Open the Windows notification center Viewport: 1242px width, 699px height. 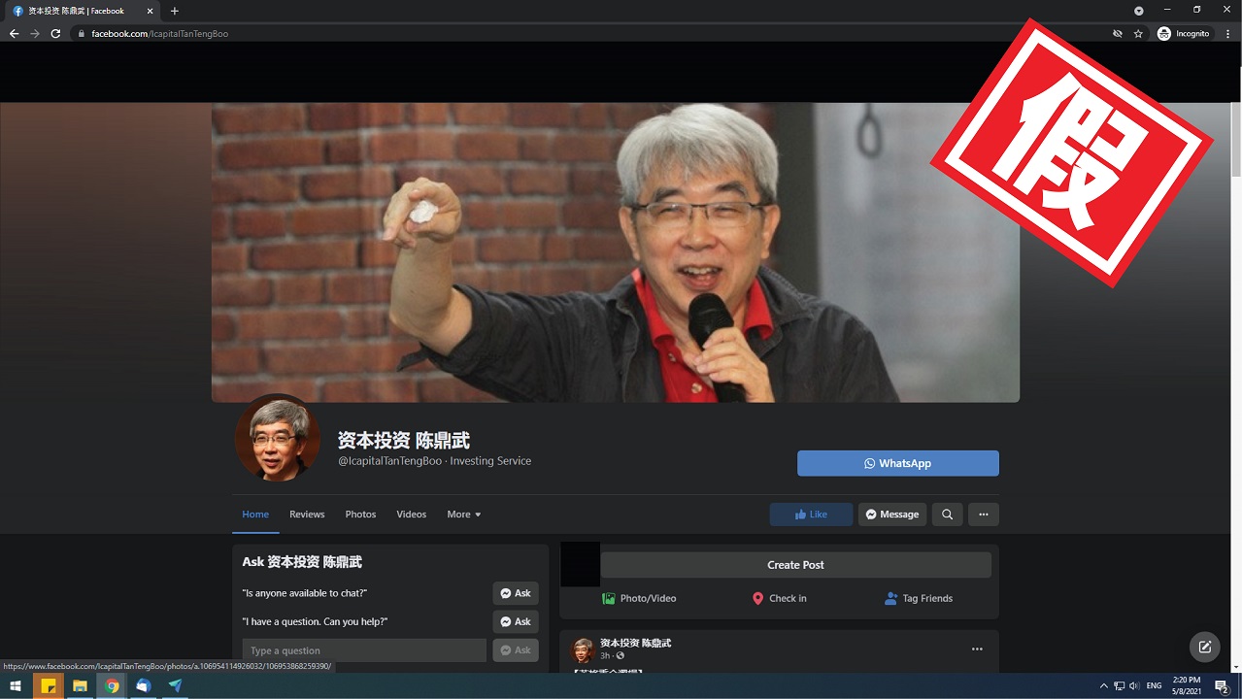[1222, 686]
